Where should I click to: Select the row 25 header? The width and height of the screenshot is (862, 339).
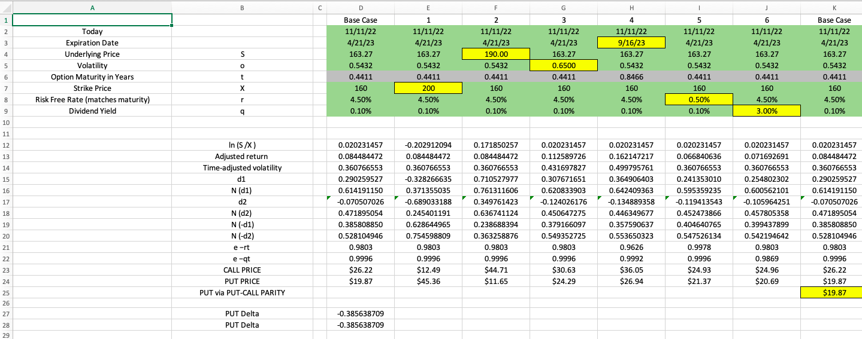6,292
